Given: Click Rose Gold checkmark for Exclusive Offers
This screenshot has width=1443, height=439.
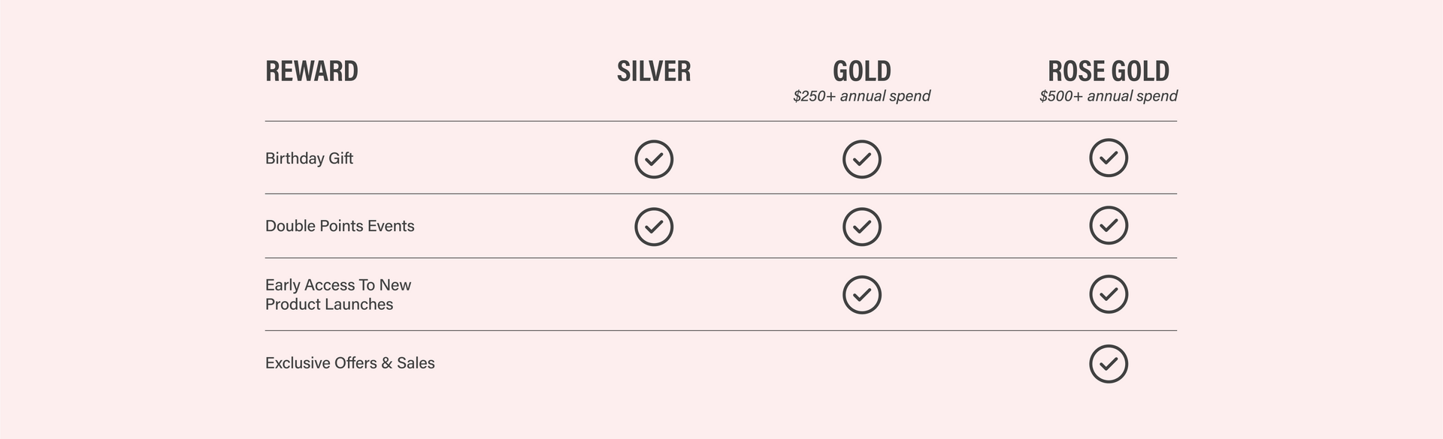Looking at the screenshot, I should [1108, 364].
